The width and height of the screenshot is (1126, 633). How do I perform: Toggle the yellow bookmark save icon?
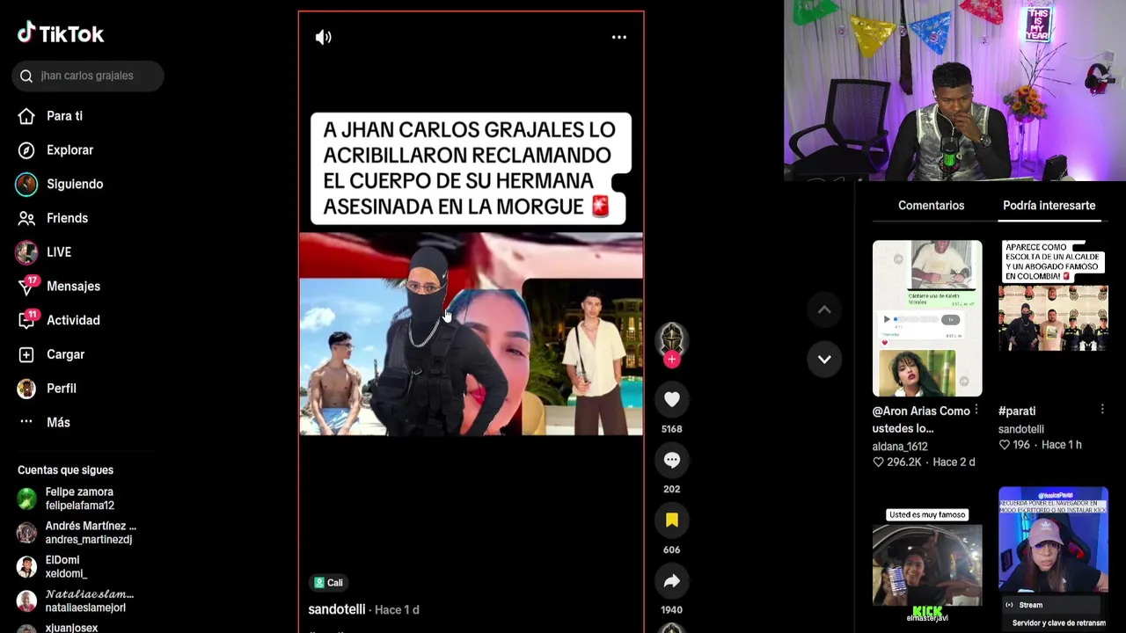[671, 520]
